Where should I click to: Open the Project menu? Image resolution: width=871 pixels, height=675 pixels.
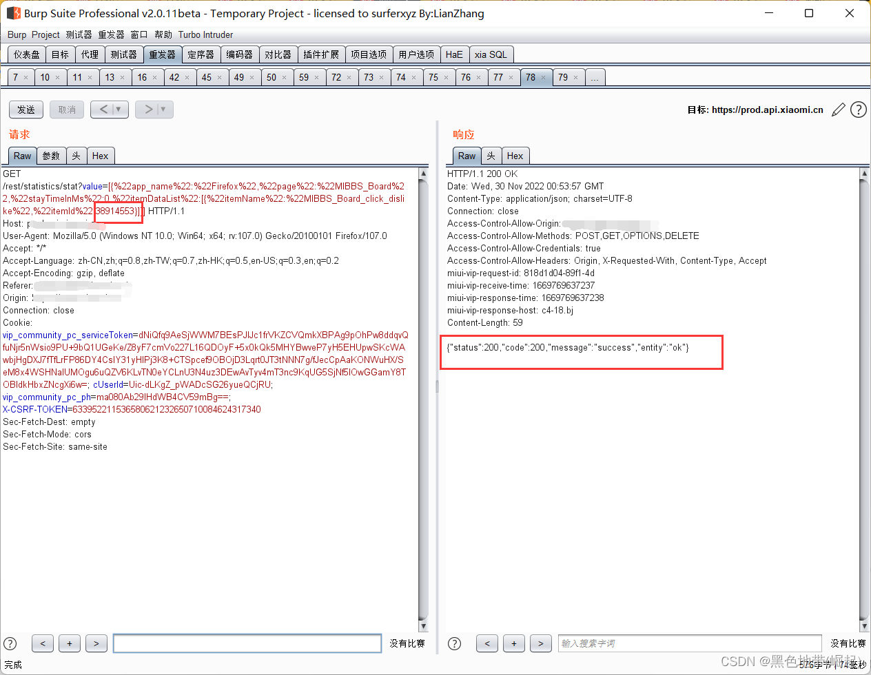coord(45,34)
